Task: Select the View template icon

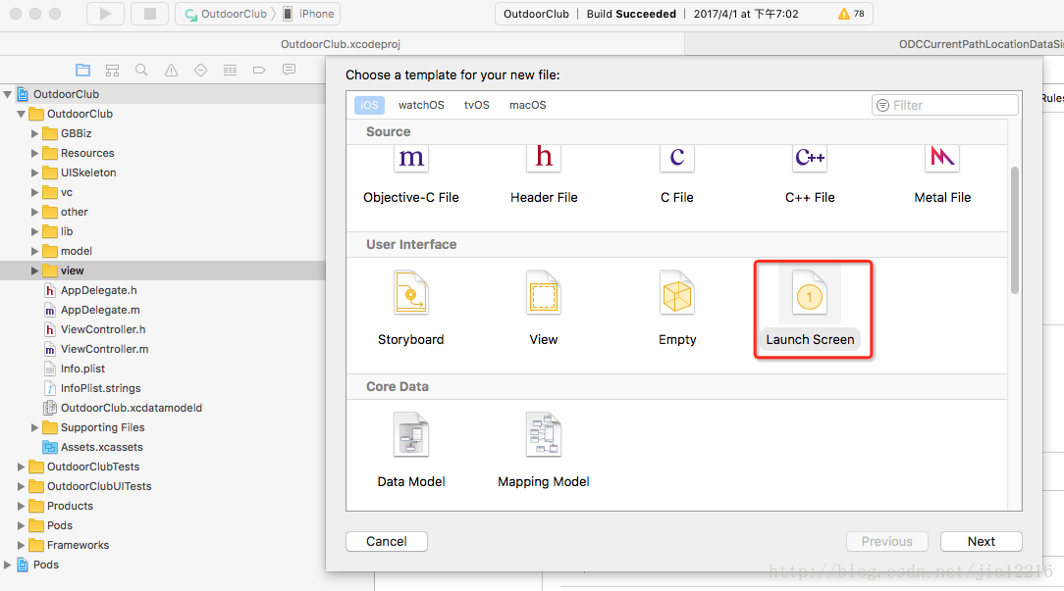Action: (x=544, y=293)
